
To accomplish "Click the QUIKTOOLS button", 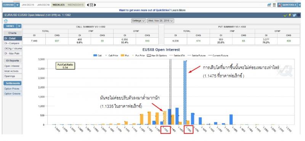I will [x=287, y=5].
